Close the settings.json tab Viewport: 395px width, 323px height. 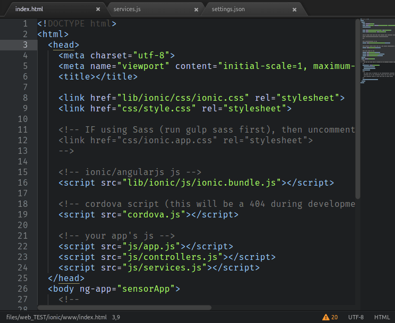pyautogui.click(x=294, y=10)
